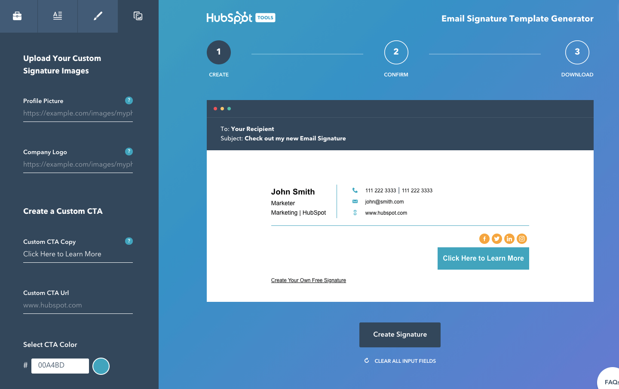Click the Facebook social icon
The width and height of the screenshot is (619, 389).
pos(484,239)
